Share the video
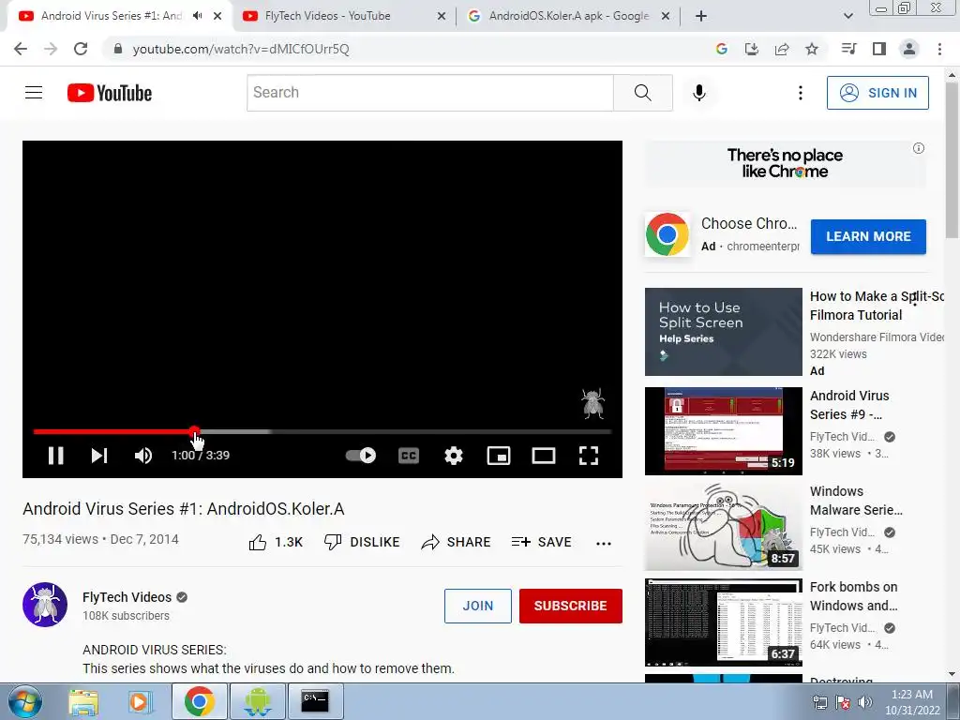The image size is (960, 720). pyautogui.click(x=457, y=542)
